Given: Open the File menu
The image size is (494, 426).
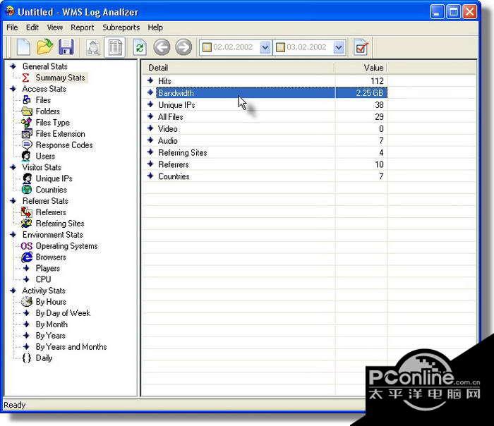Looking at the screenshot, I should pos(12,28).
